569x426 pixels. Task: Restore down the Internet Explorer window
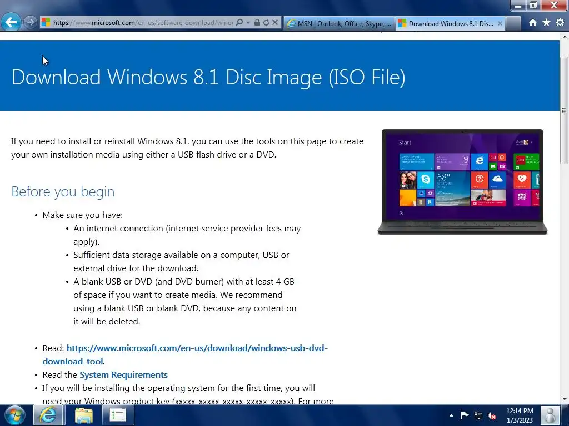coord(533,6)
